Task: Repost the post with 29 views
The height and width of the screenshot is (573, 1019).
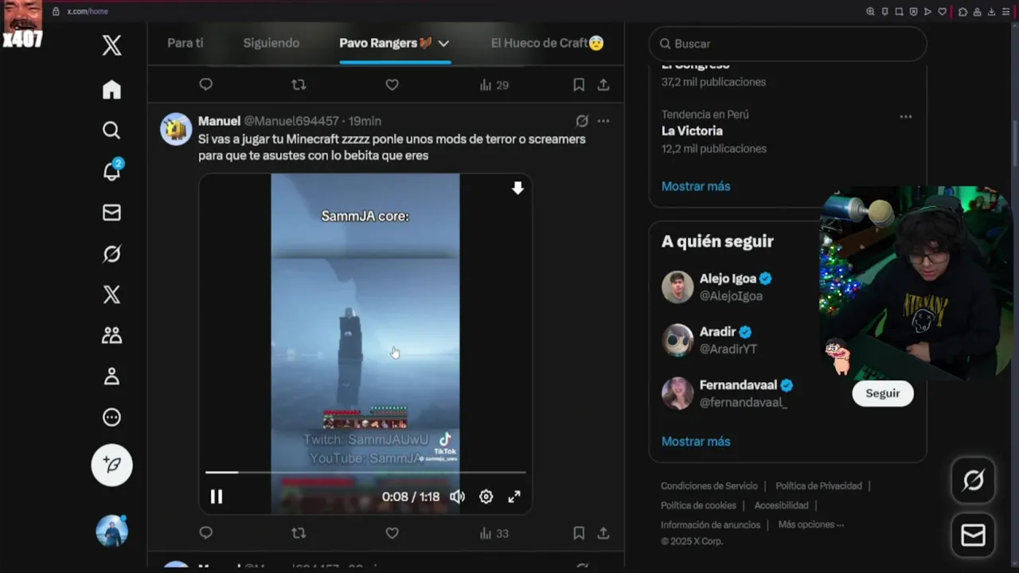Action: pos(299,84)
